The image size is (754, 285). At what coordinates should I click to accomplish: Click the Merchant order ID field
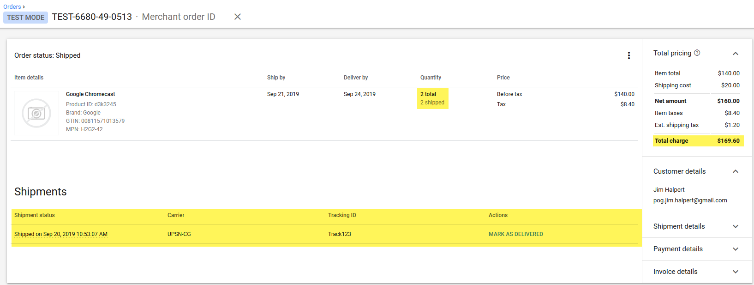point(179,17)
